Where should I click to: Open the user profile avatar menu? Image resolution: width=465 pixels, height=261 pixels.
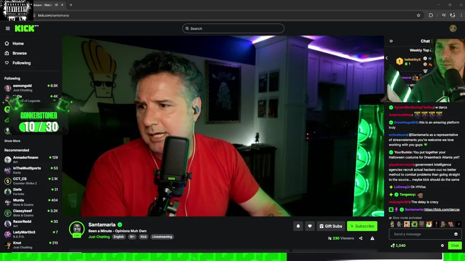453,28
